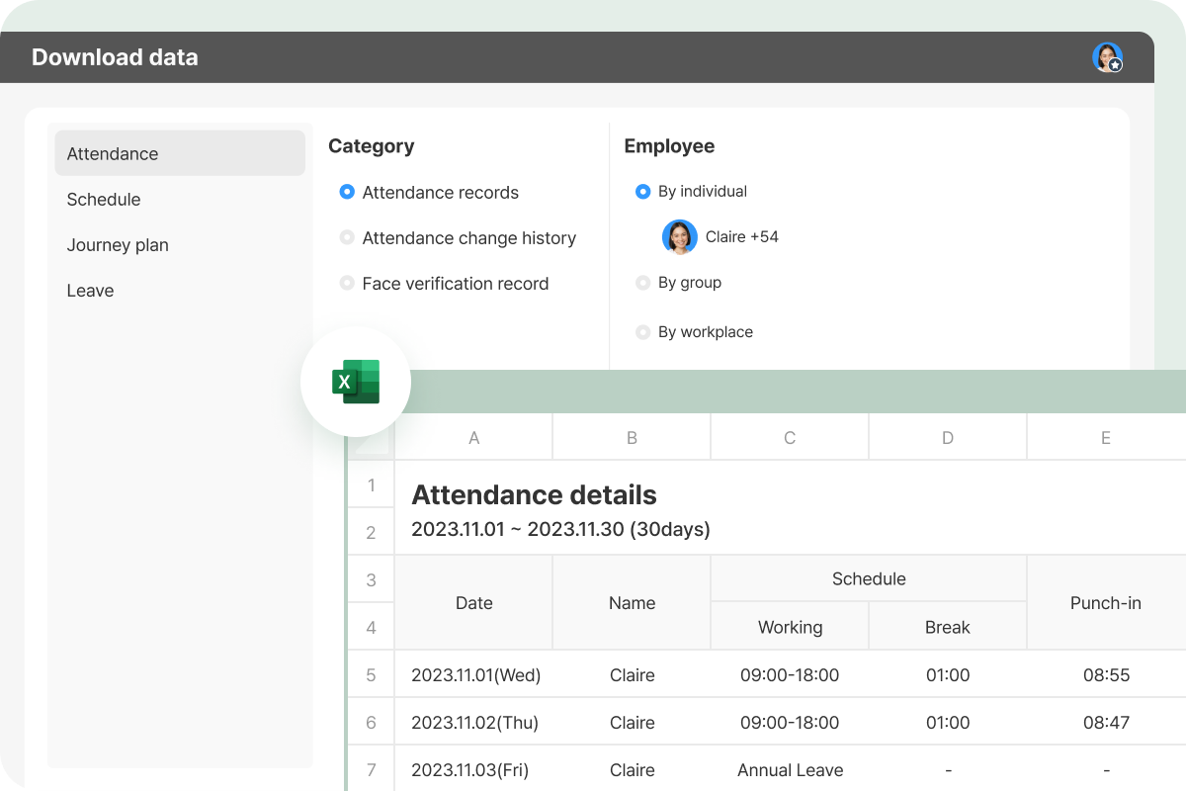
Task: Click the "Attendance details" title cell
Action: (x=534, y=494)
